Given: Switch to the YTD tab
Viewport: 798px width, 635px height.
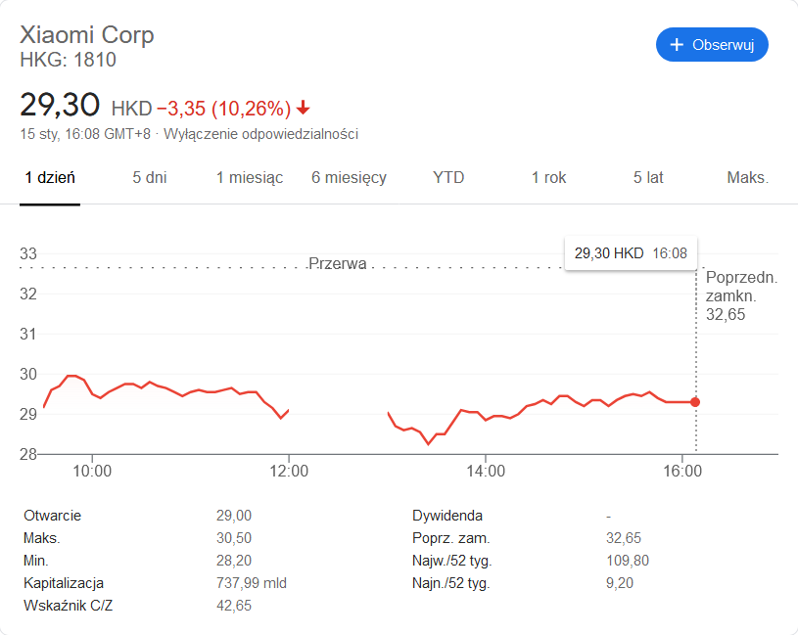Looking at the screenshot, I should coord(448,177).
